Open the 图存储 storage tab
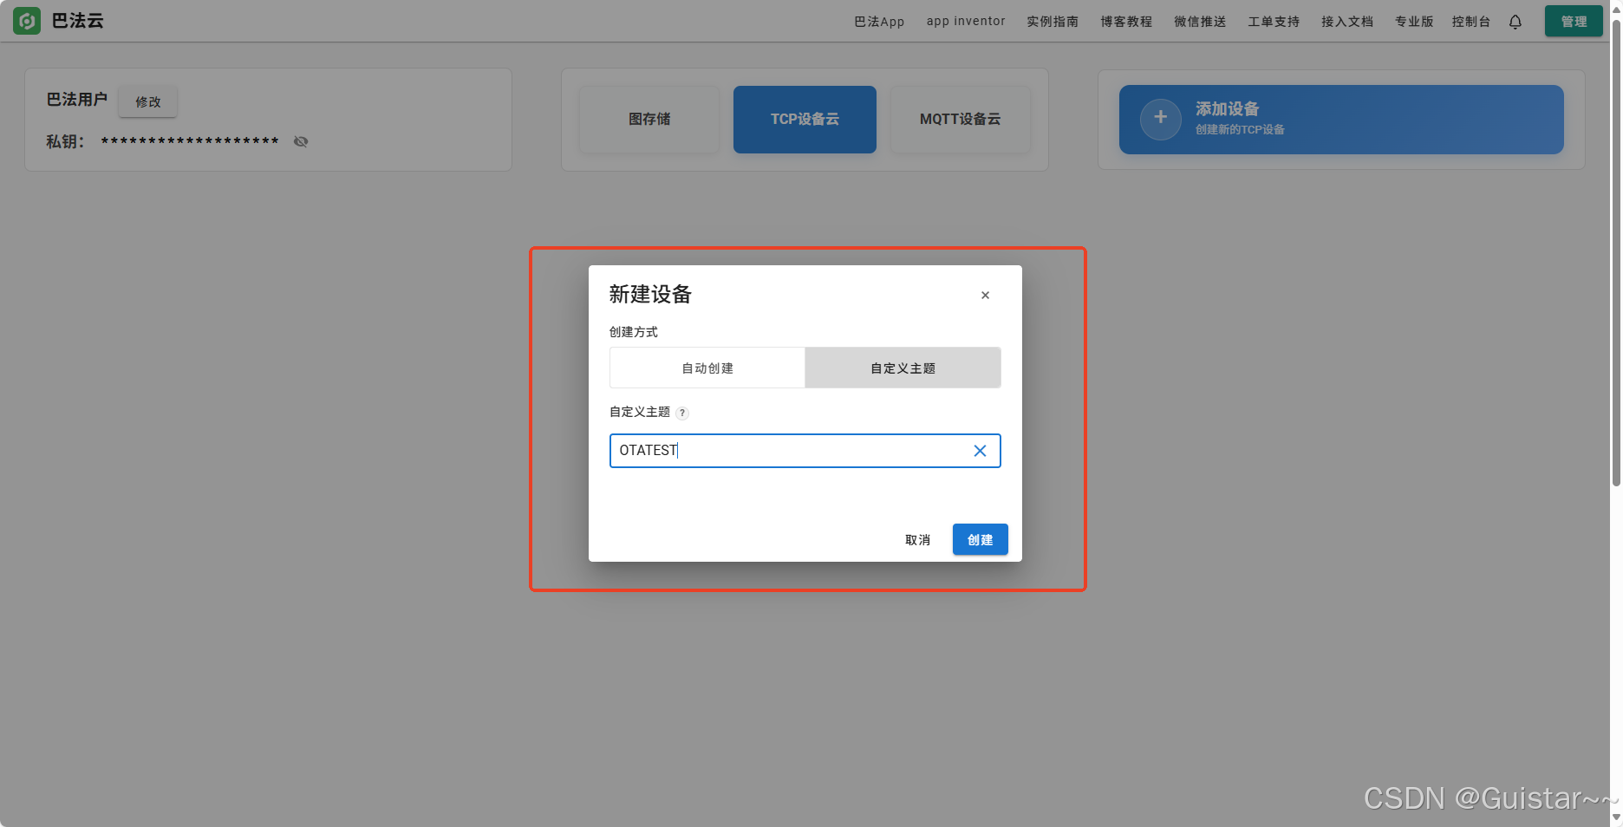 pos(649,120)
